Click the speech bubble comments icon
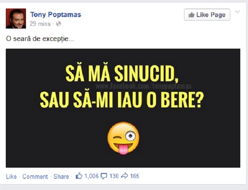The width and height of the screenshot is (248, 190). 103,176
